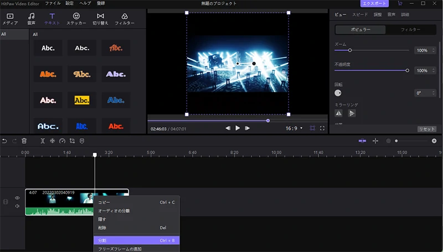Adjust the ズーム 100% stepper arrows

(x=434, y=50)
